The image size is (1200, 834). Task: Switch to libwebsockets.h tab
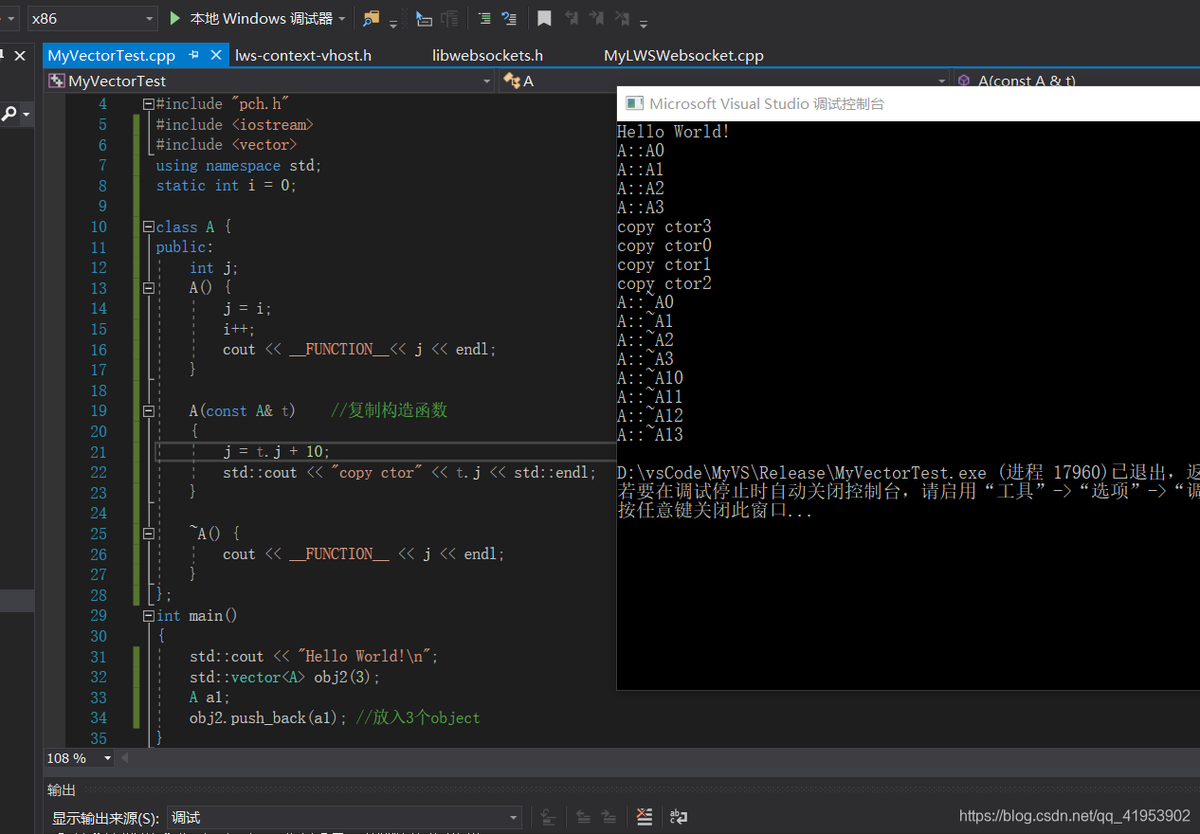(x=487, y=55)
